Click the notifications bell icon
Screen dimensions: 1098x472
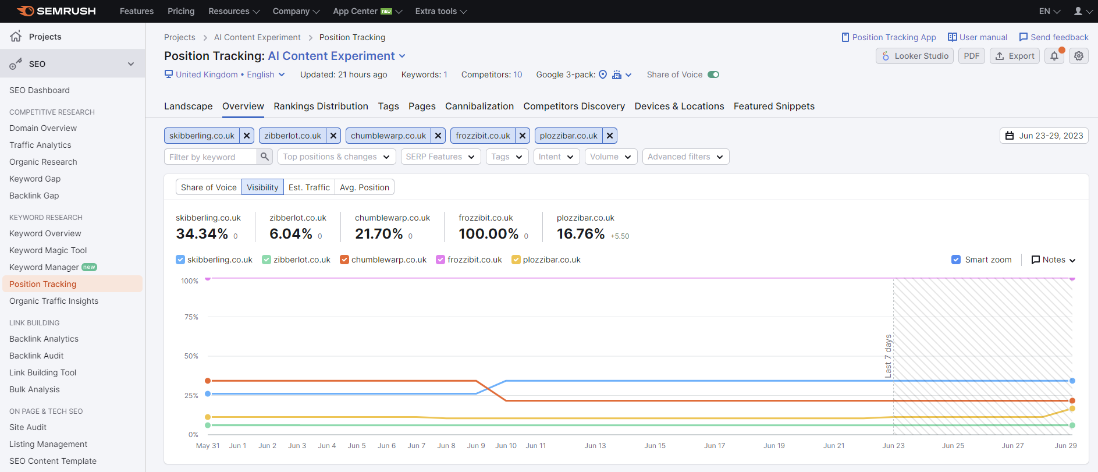(x=1054, y=56)
